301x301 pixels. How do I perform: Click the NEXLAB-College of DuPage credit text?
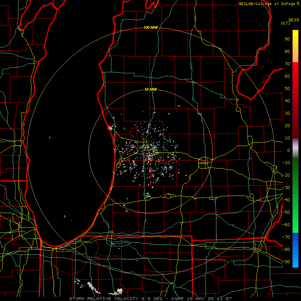click(268, 4)
